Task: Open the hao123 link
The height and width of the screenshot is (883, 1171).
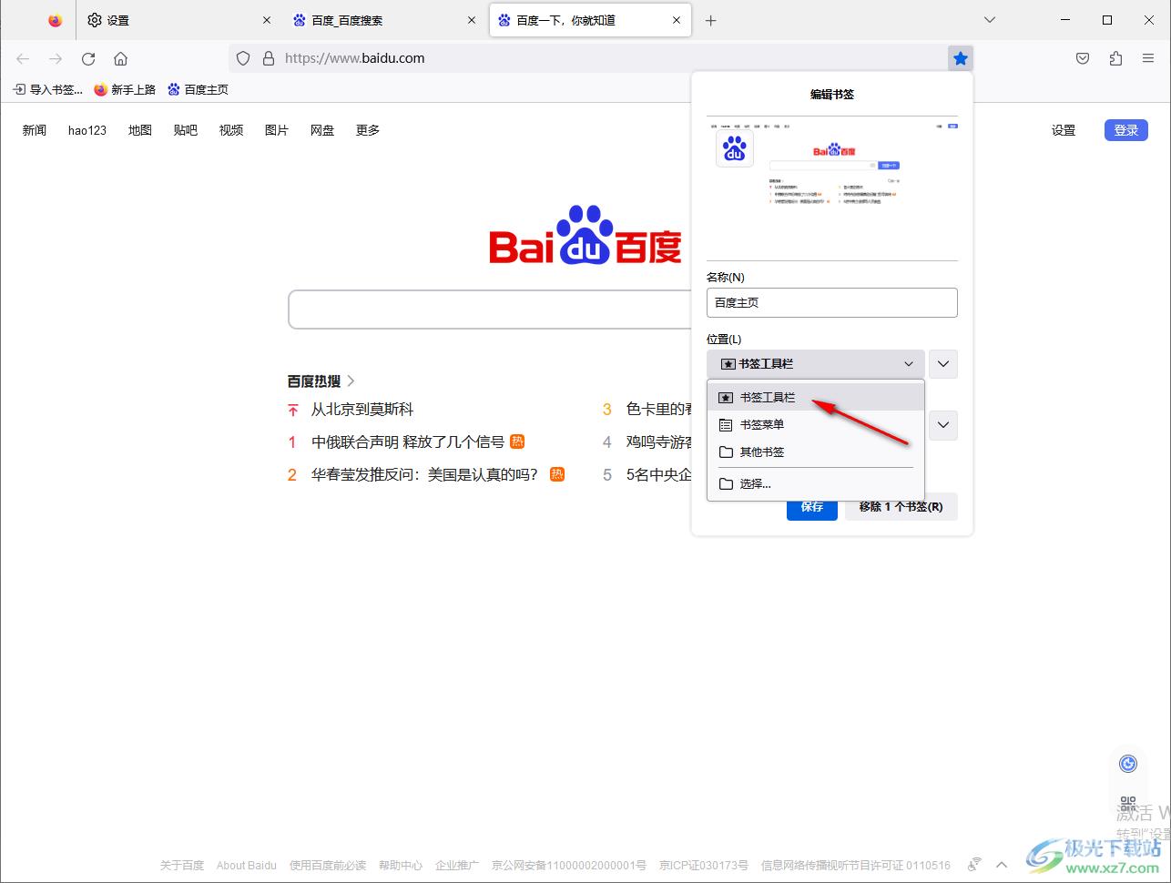Action: tap(87, 130)
